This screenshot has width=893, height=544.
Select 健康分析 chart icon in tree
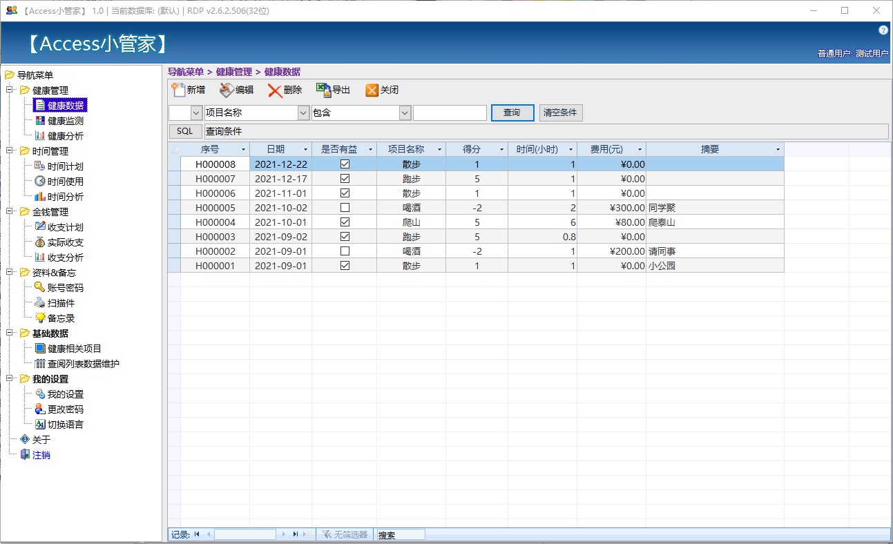[x=40, y=136]
